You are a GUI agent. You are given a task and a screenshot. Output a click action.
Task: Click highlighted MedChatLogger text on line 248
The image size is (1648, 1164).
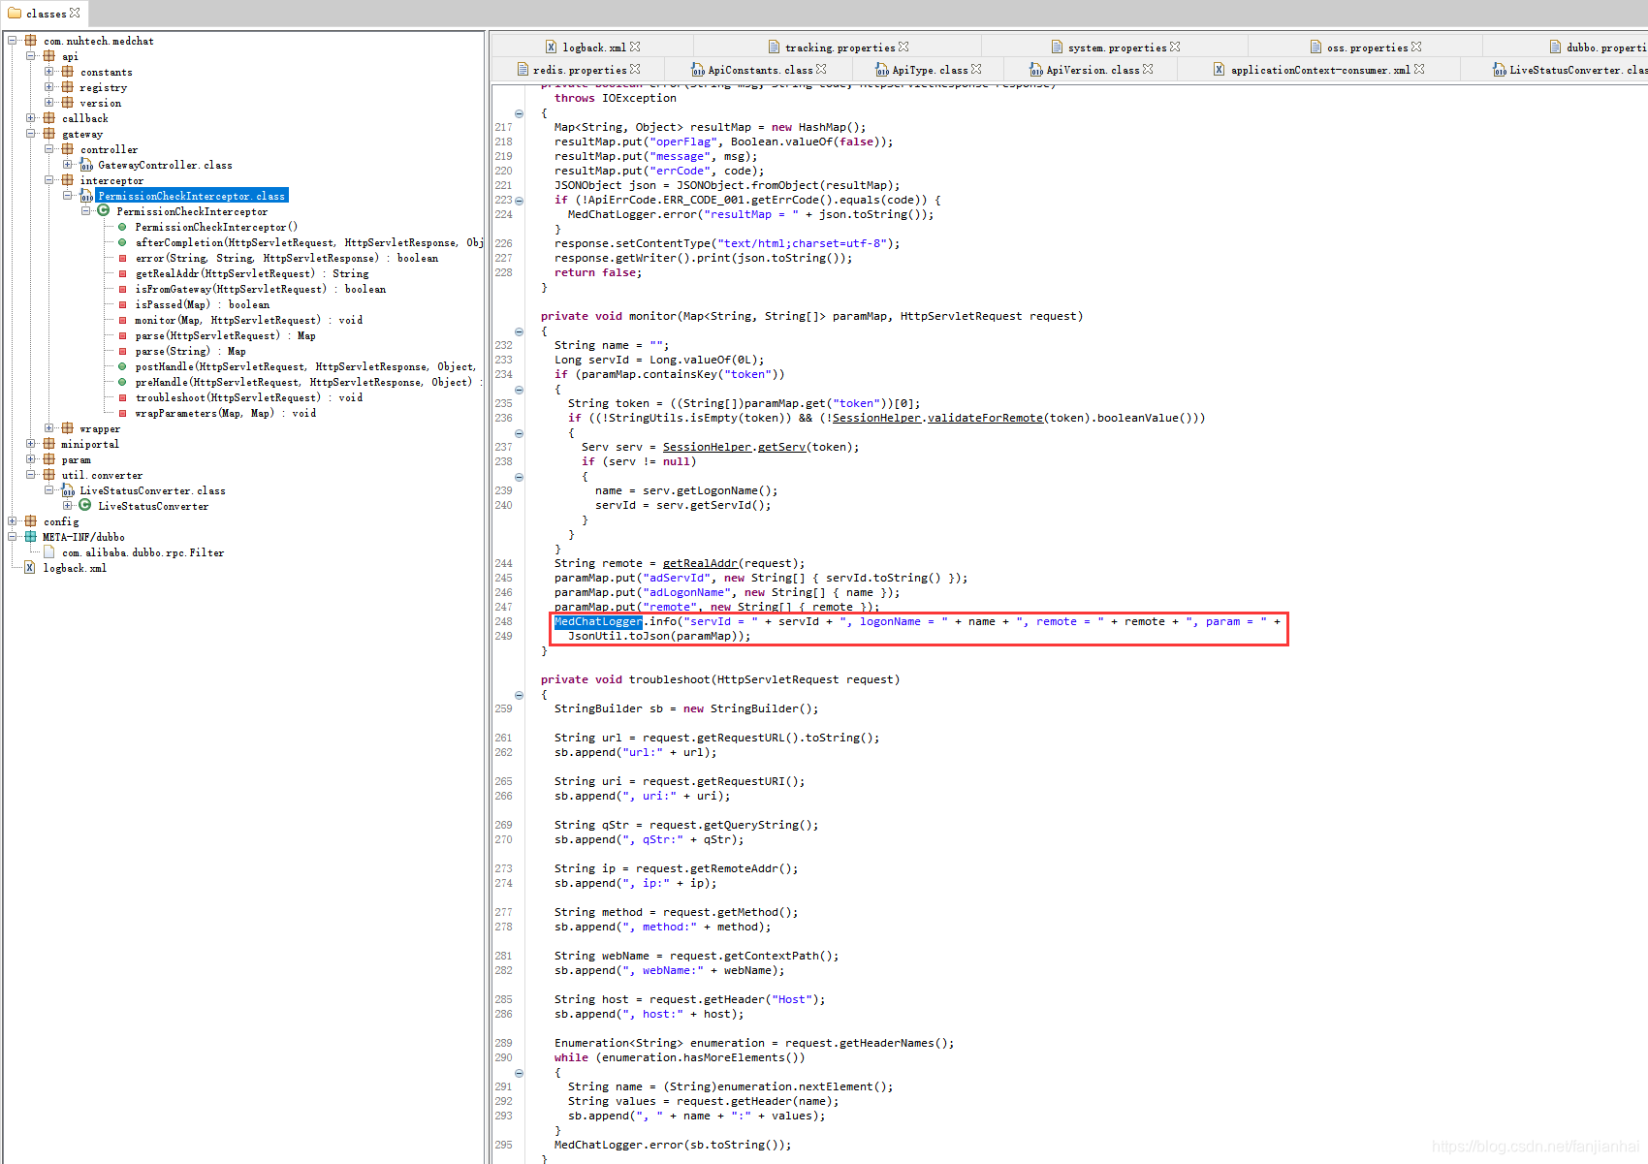[598, 621]
